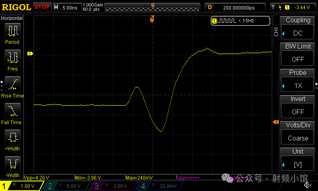
Task: Select the Freq measurement icon
Action: tap(12, 58)
